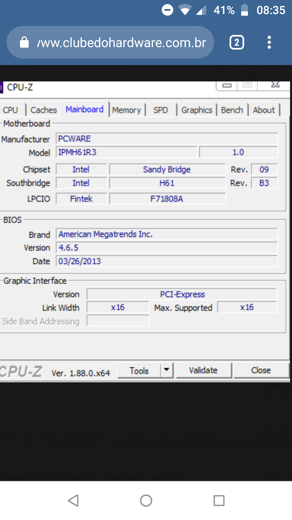Click the H61 southbridge value
The height and width of the screenshot is (520, 292).
(167, 183)
